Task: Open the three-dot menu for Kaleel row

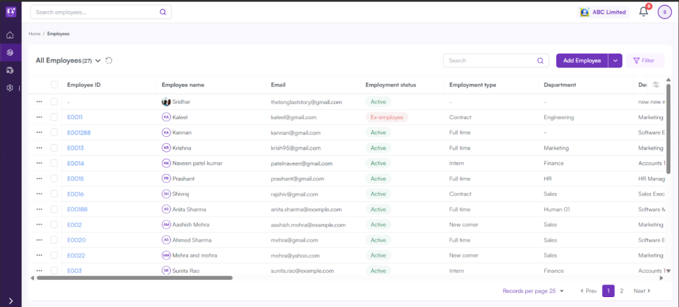Action: (x=39, y=117)
